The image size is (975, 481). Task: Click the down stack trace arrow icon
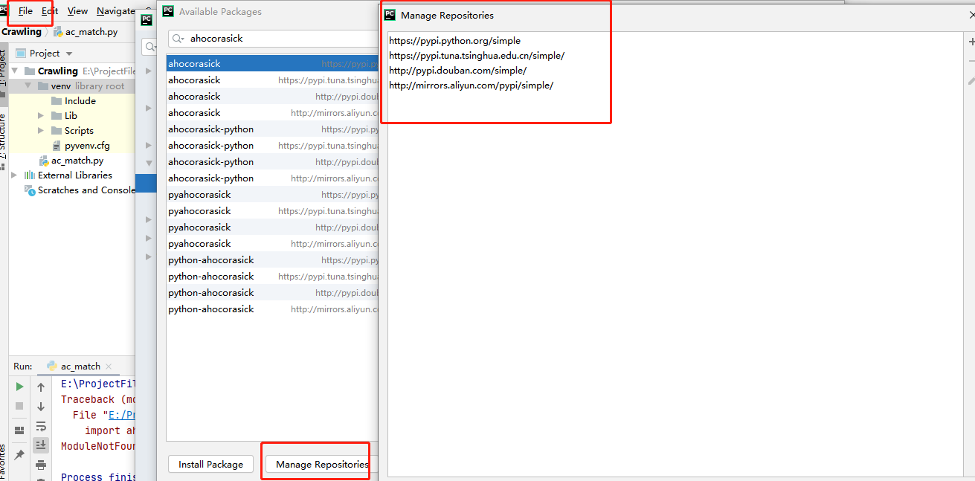(41, 406)
